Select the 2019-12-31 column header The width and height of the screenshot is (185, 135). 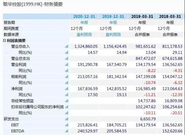click(113, 16)
